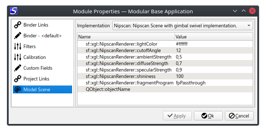The width and height of the screenshot is (266, 134).
Task: Select the diffuseStrength property name
Action: [x=127, y=64]
